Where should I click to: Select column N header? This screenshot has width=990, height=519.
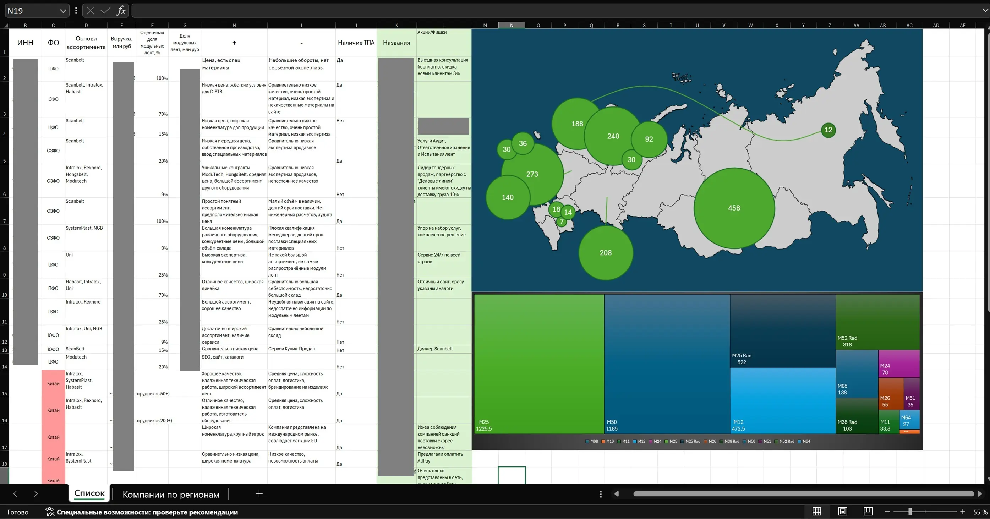[512, 25]
